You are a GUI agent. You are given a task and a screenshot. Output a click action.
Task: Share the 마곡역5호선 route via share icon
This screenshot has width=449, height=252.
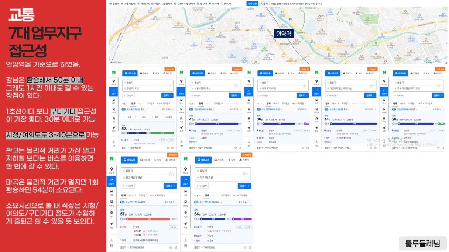click(250, 248)
